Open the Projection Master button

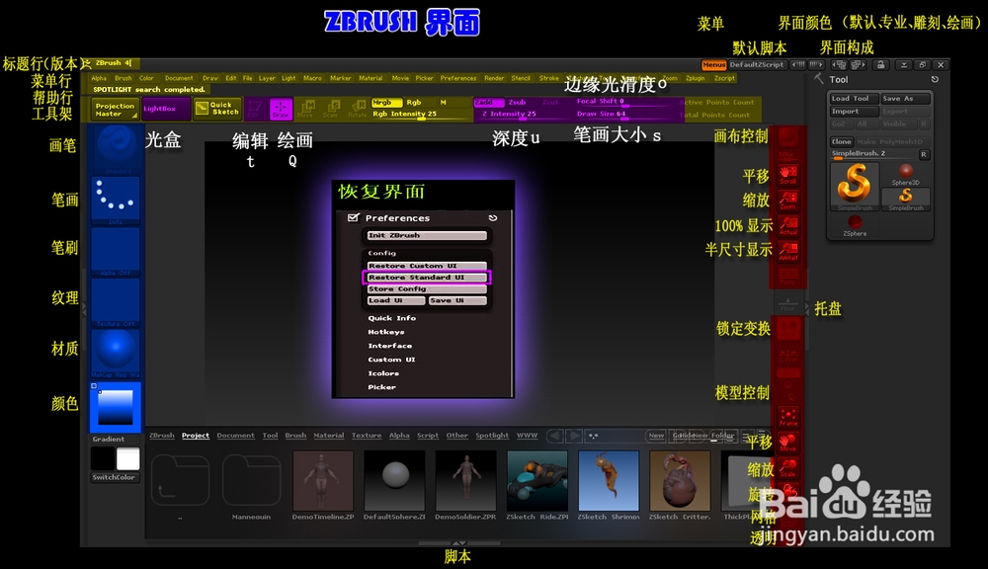pos(116,110)
